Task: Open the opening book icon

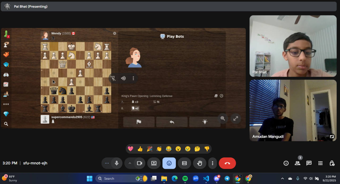Action: click(216, 96)
